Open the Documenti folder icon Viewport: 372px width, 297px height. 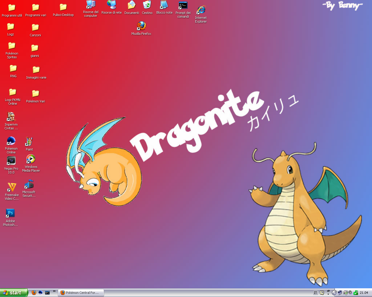point(132,8)
